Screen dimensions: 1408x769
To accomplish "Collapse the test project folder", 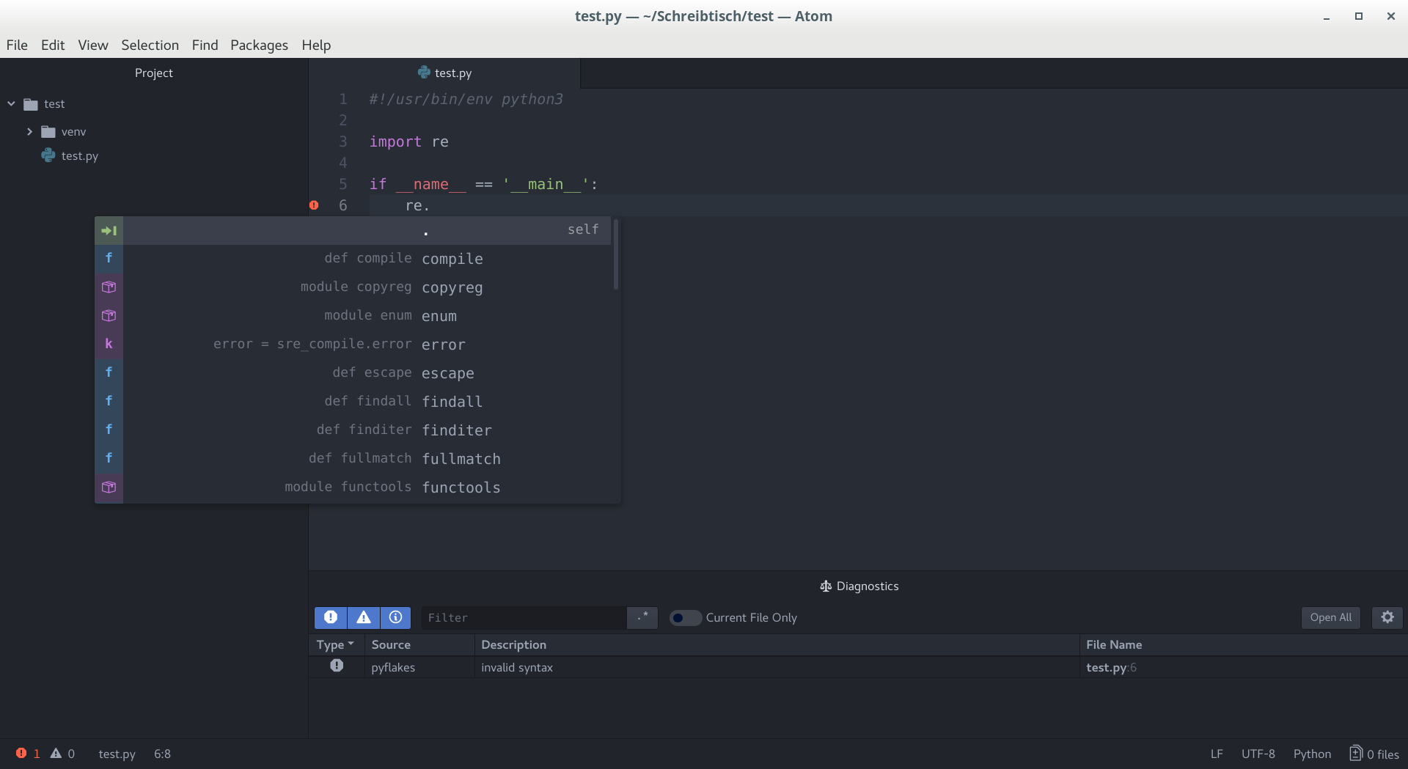I will coord(10,103).
